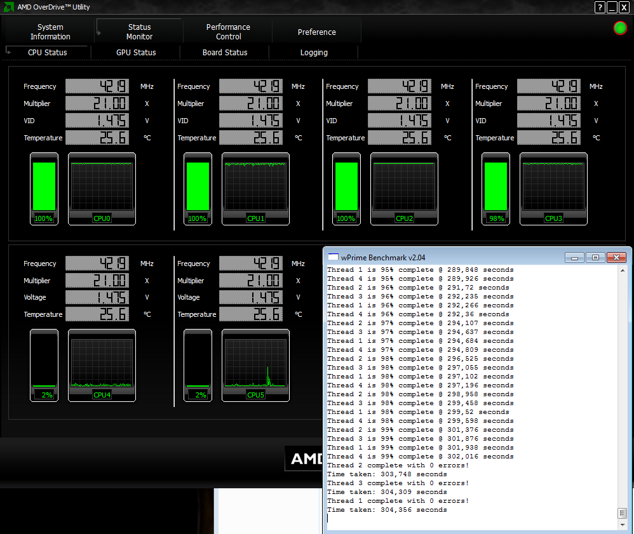Image resolution: width=634 pixels, height=534 pixels.
Task: Click the CPU4 multiplier readout
Action: tap(97, 280)
